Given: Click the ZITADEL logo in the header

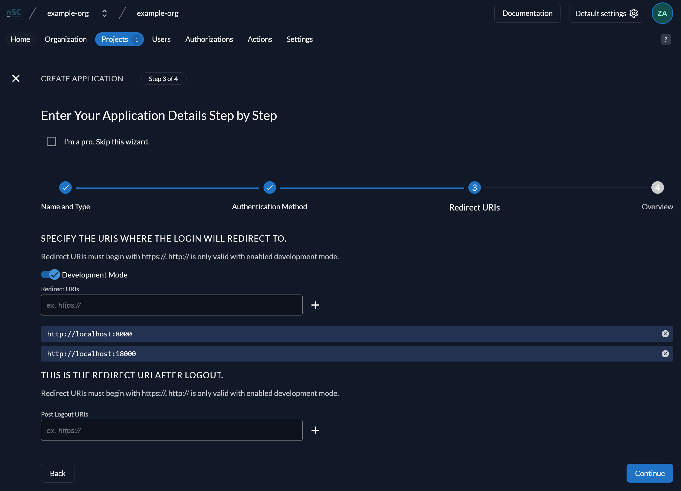Looking at the screenshot, I should 14,13.
